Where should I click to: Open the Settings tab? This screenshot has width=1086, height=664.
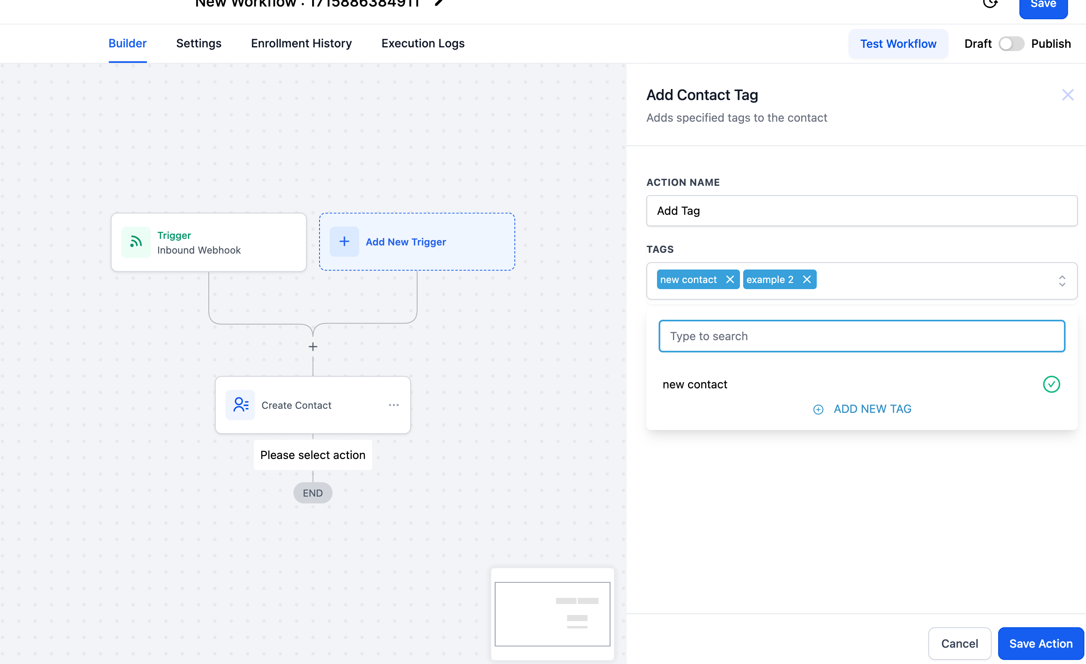(198, 44)
